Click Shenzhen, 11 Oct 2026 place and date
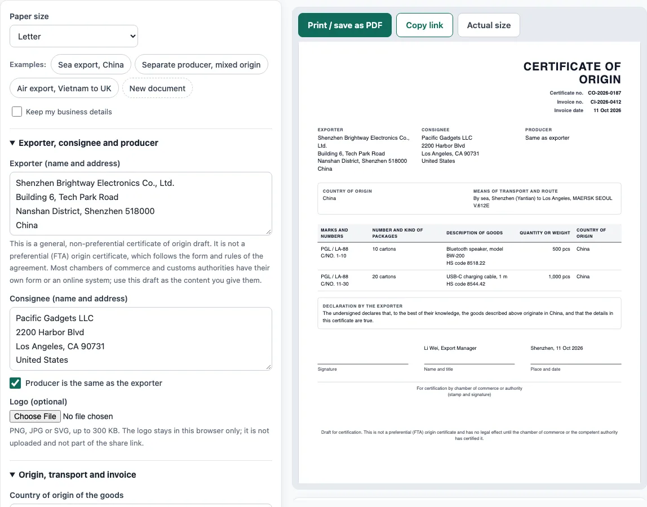Viewport: 647px width, 507px height. point(557,348)
